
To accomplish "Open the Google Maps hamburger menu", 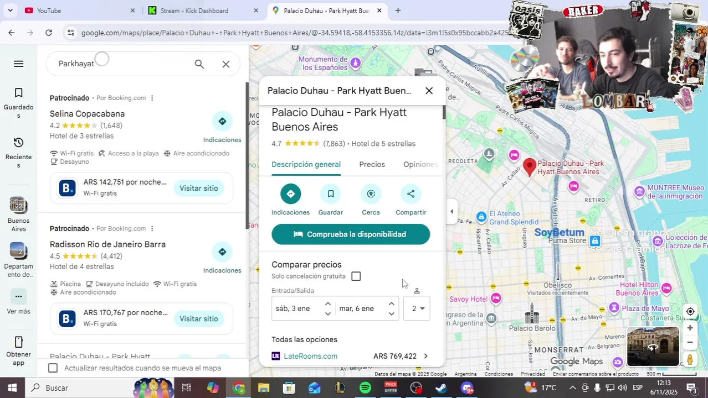I will [x=18, y=64].
